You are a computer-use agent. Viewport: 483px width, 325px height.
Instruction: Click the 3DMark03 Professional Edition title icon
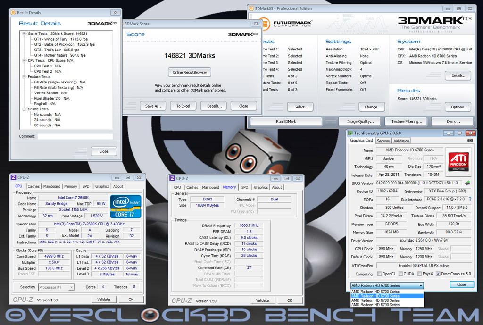(x=251, y=8)
